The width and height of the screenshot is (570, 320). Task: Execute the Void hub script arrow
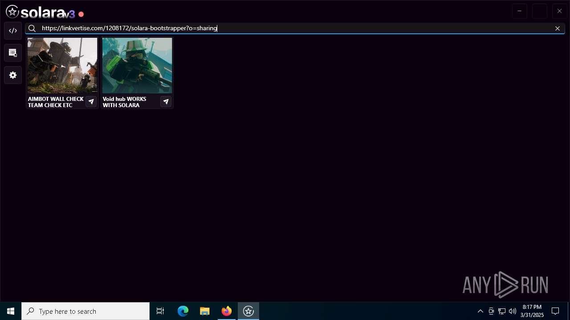166,102
